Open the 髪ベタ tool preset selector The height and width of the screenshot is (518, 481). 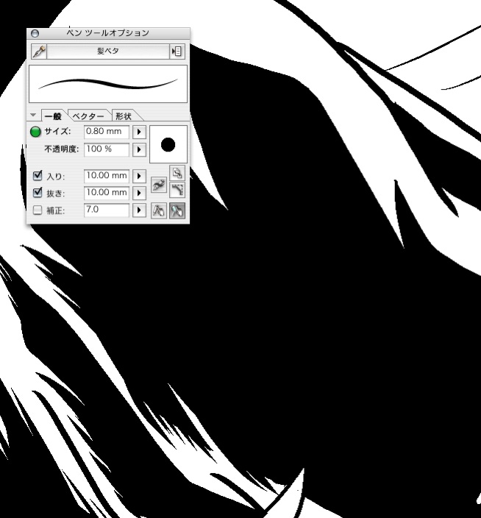pos(108,52)
